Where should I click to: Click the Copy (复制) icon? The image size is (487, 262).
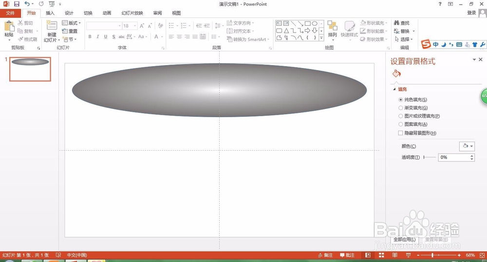[20, 31]
